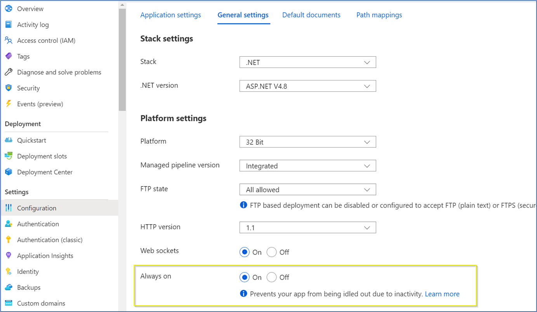Open Security menu entry
The image size is (537, 312).
point(28,88)
